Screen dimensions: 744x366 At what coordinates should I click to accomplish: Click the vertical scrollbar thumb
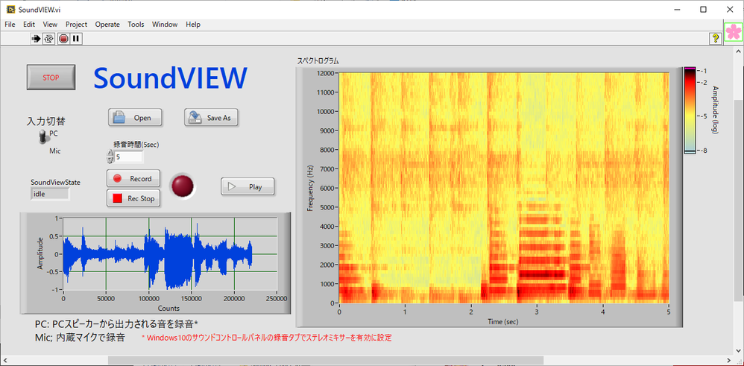click(x=738, y=200)
